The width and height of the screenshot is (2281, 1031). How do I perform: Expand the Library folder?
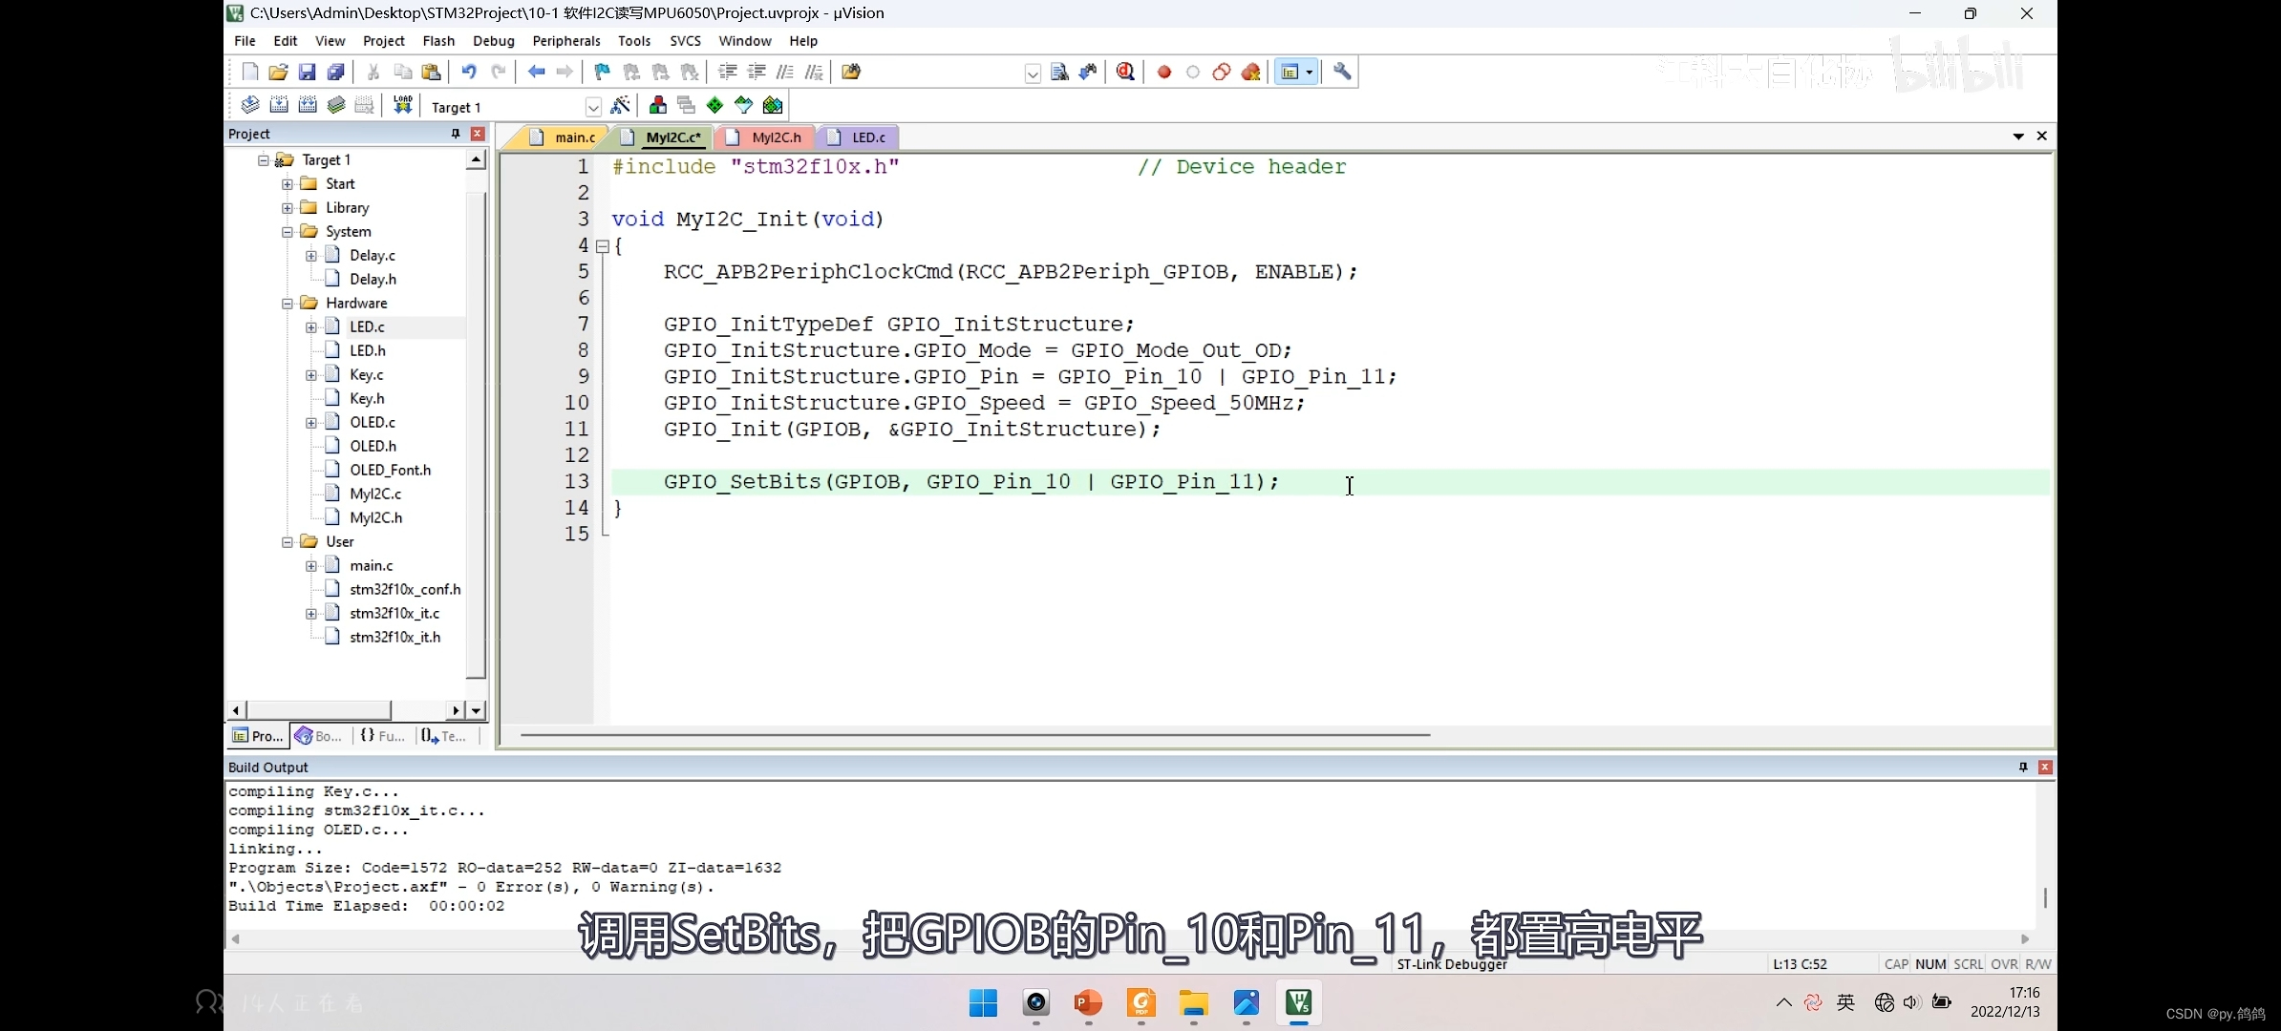288,208
